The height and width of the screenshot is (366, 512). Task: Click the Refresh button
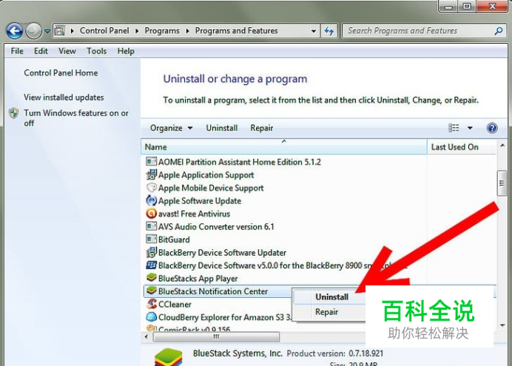329,31
